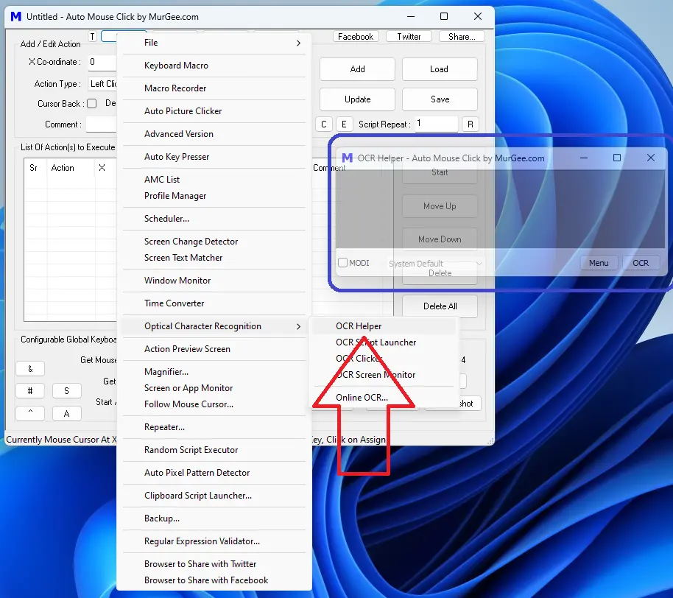Click the Delete All button
This screenshot has height=598, width=673.
pyautogui.click(x=440, y=306)
